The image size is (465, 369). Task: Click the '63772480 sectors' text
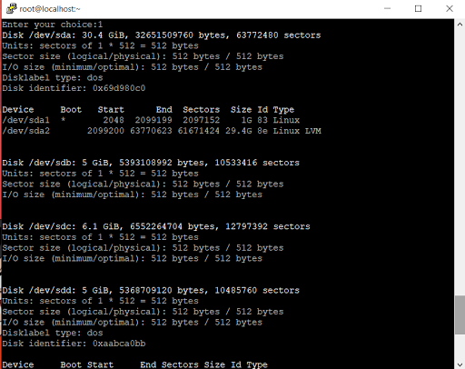tap(279, 35)
